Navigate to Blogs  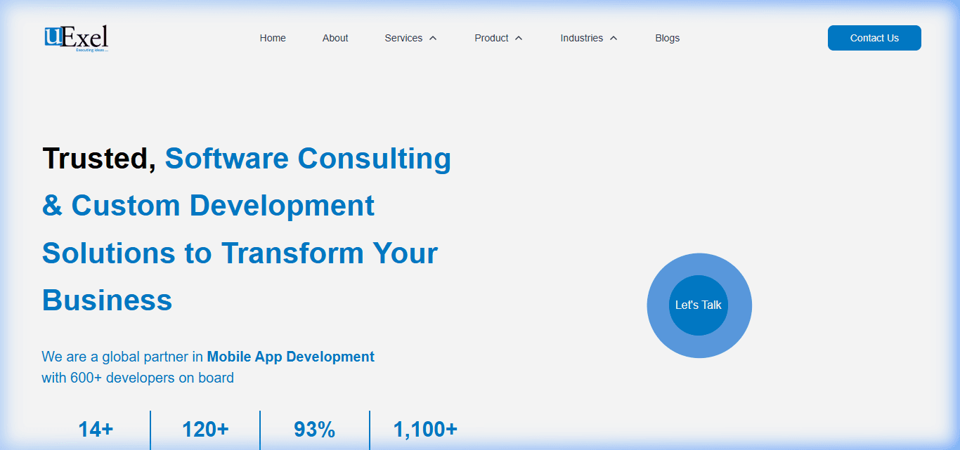(x=667, y=38)
